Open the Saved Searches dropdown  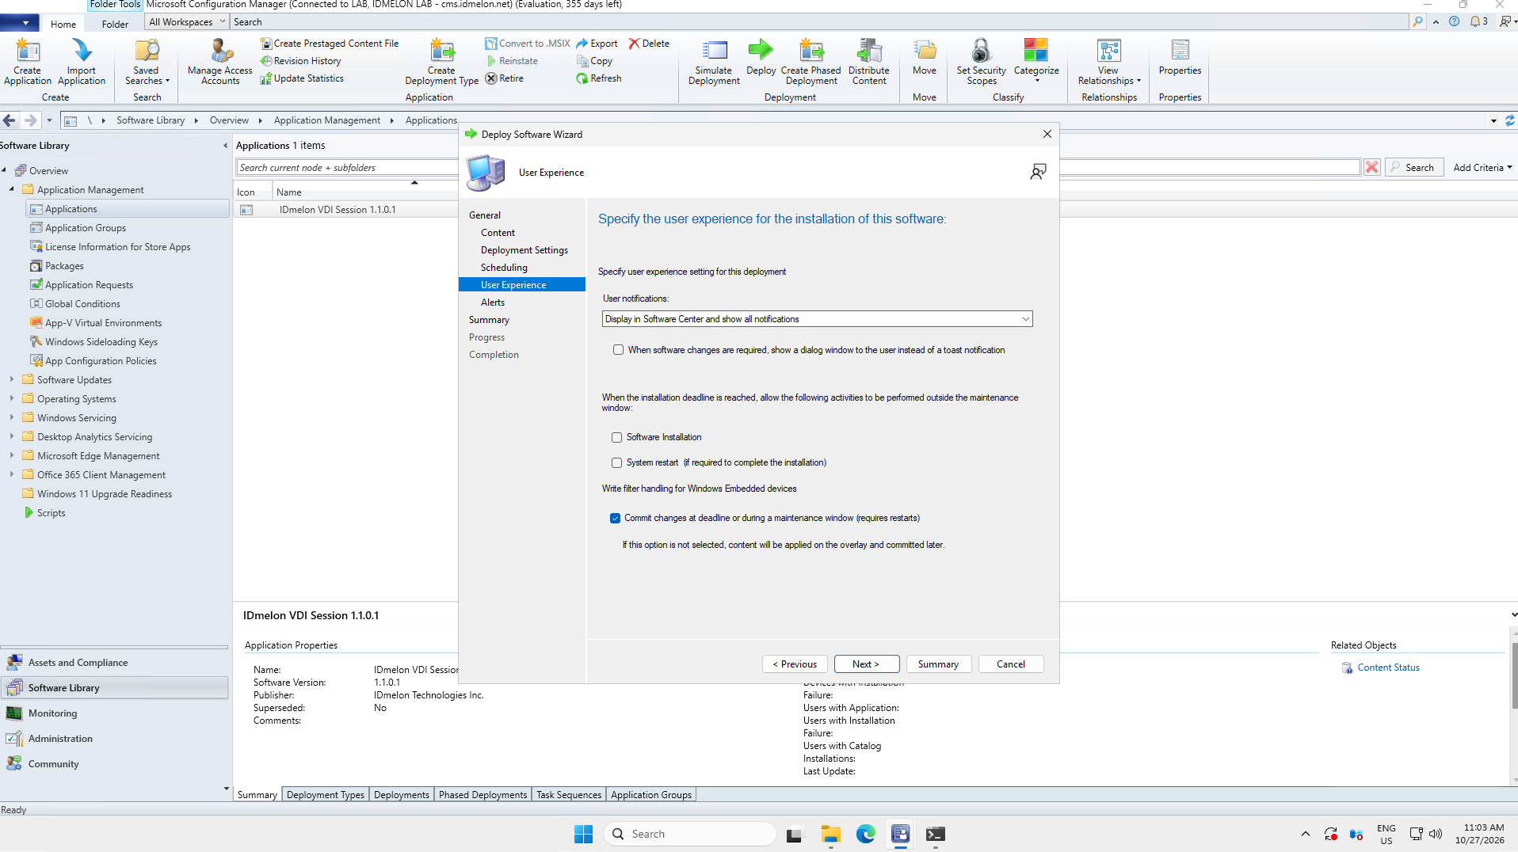click(x=147, y=75)
